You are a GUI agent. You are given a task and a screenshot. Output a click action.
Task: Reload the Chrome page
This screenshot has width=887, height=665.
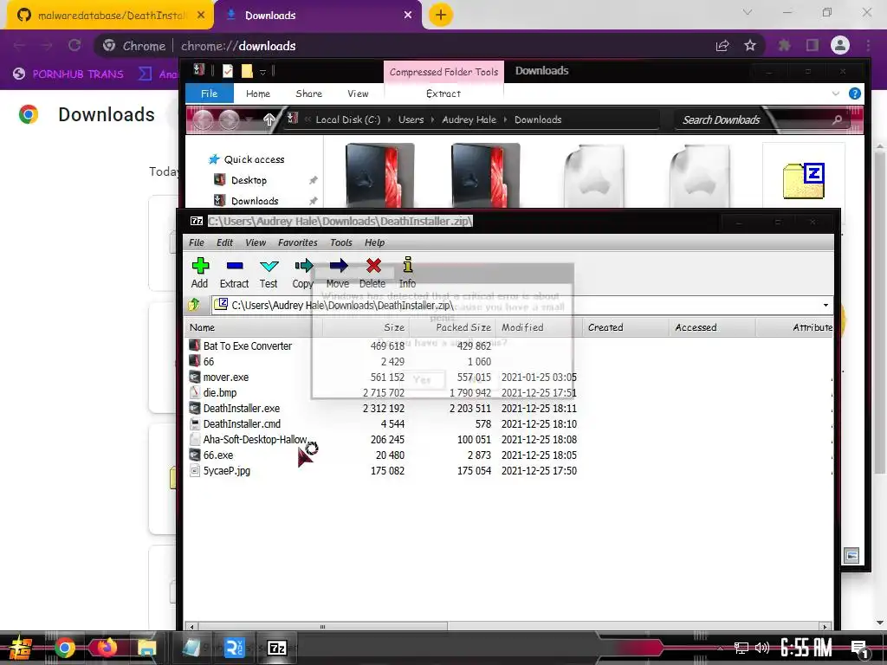pos(74,45)
